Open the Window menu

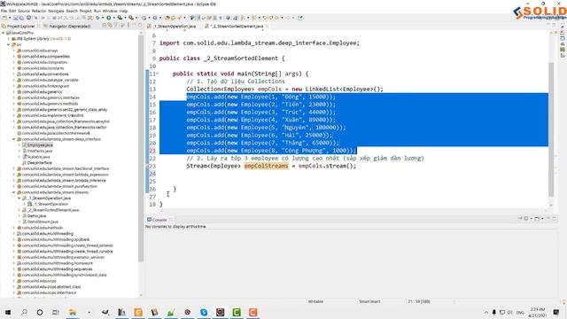tap(110, 11)
